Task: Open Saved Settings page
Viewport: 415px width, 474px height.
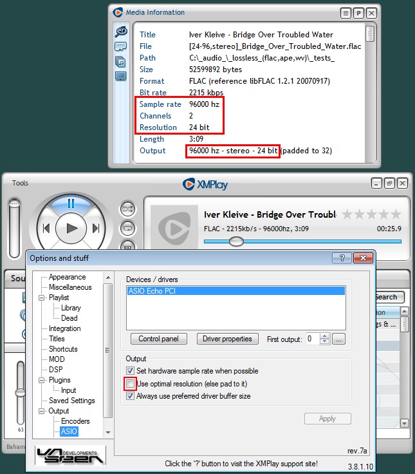Action: click(72, 401)
